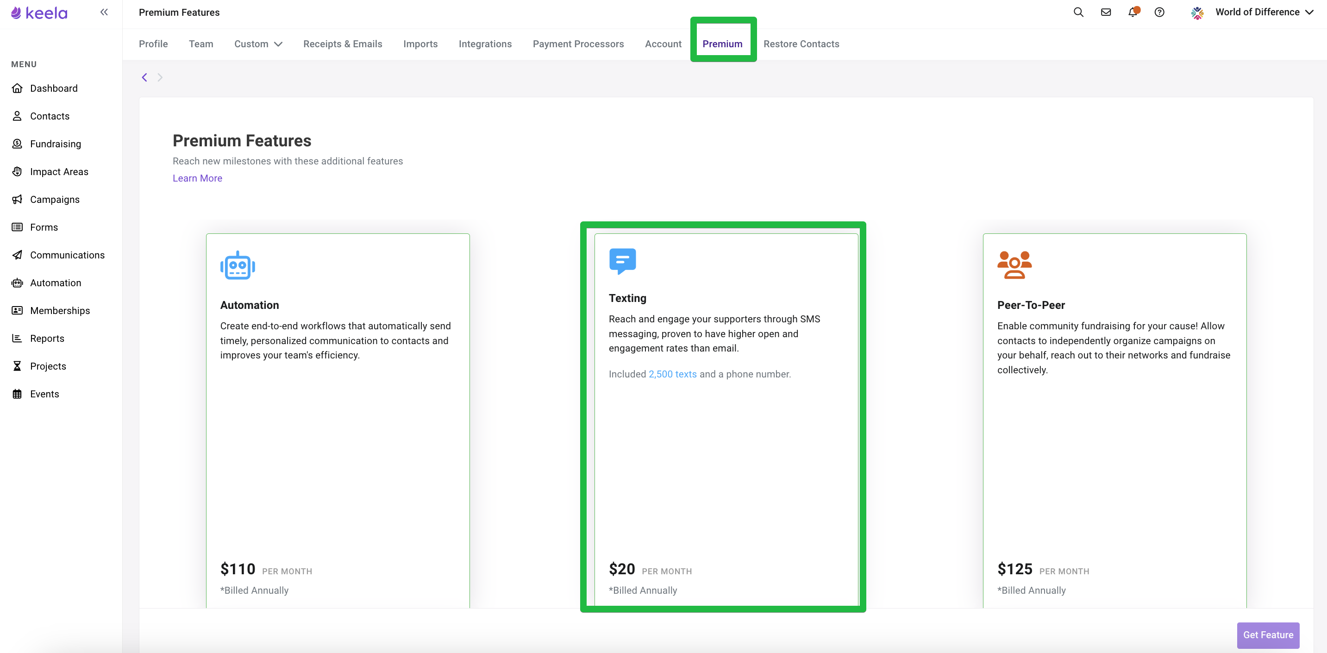Go forward with the right arrow
Image resolution: width=1327 pixels, height=653 pixels.
pyautogui.click(x=160, y=77)
